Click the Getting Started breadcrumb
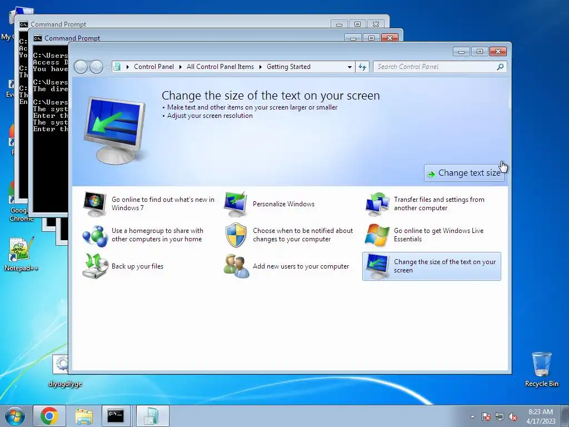 pos(288,67)
